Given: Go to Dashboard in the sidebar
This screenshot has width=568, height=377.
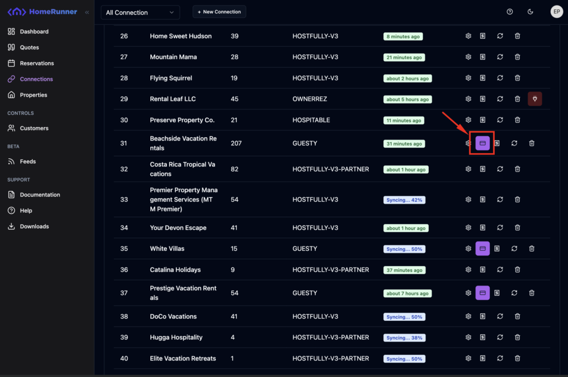Looking at the screenshot, I should [34, 32].
